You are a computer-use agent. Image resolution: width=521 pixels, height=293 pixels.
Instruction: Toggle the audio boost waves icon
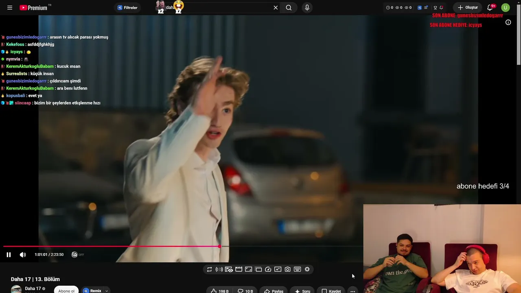click(219, 269)
